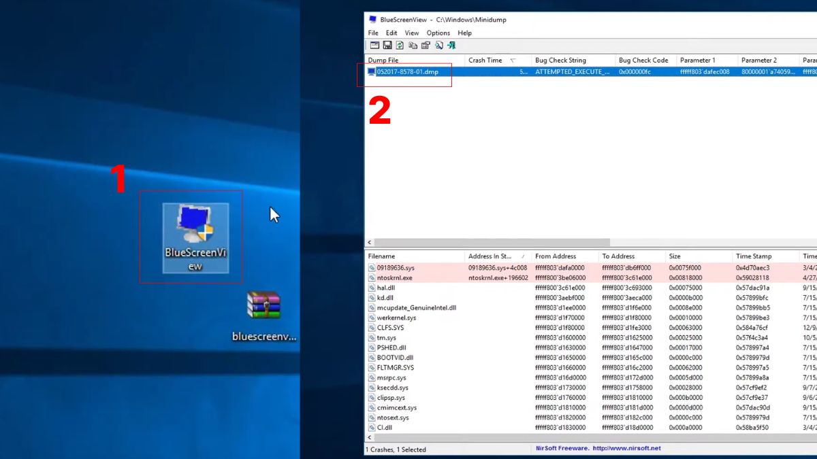Sort by Parameter 1 column header
Viewport: 817px width, 459px height.
tap(707, 61)
